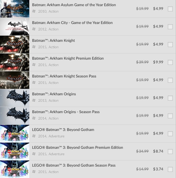
Task: Open LEGO Batman 3: Beyond Gotham title link
Action: pyautogui.click(x=63, y=130)
